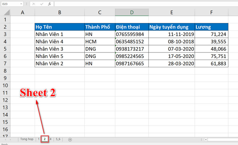Click the Select All corner triangle
238x145 pixels.
point(7,12)
